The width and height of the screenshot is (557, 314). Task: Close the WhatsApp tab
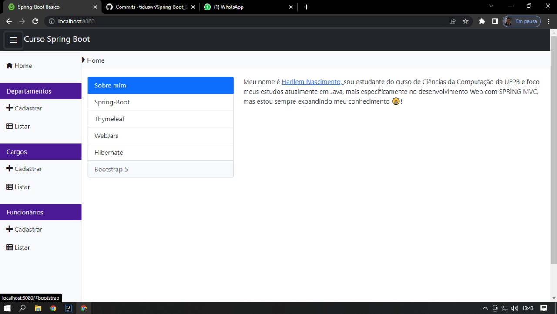point(291,7)
